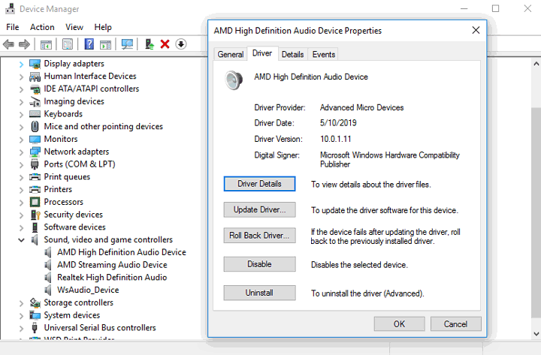Image resolution: width=541 pixels, height=355 pixels.
Task: Click the System devices icon
Action: (x=35, y=315)
